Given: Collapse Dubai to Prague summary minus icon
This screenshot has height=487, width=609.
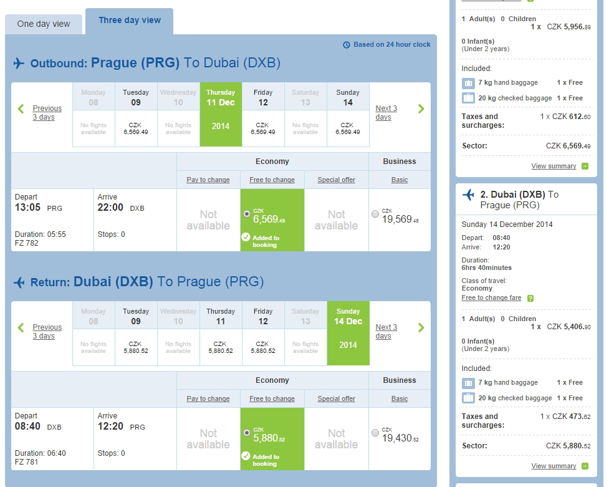Looking at the screenshot, I should point(585,466).
